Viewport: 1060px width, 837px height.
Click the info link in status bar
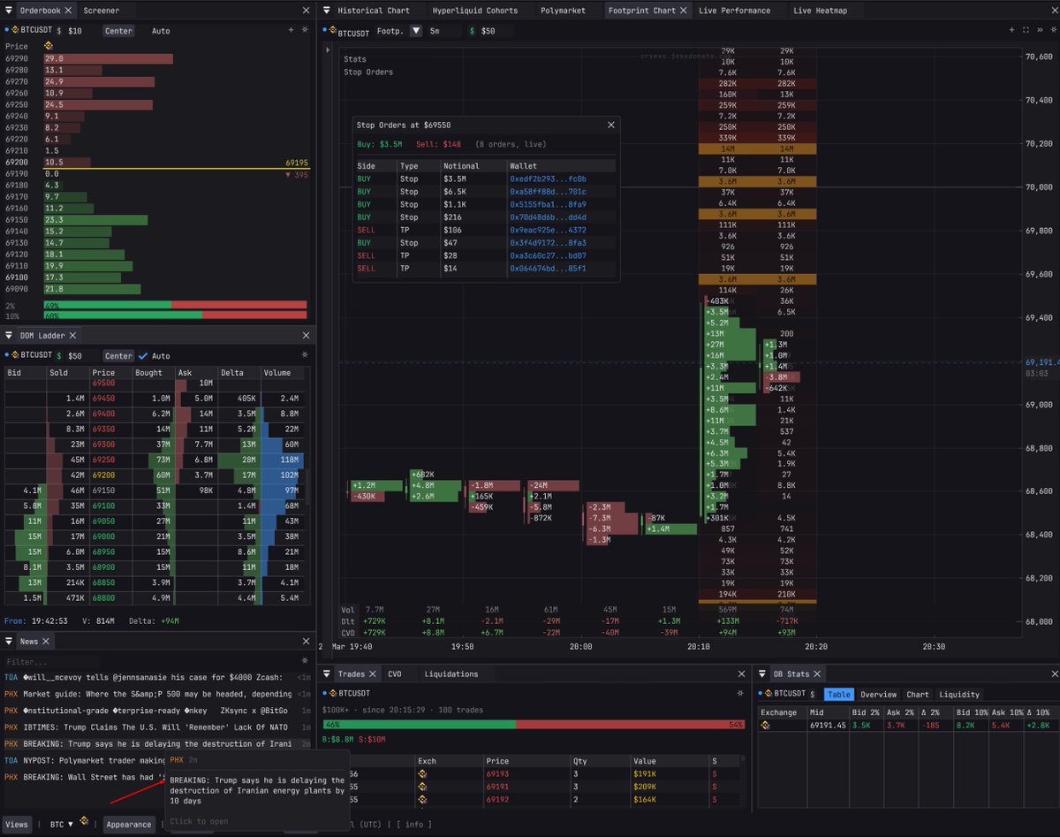(413, 825)
